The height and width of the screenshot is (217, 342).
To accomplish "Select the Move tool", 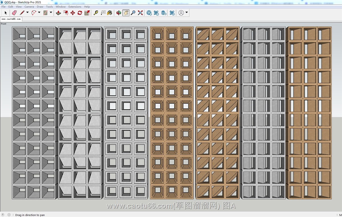I will point(73,13).
